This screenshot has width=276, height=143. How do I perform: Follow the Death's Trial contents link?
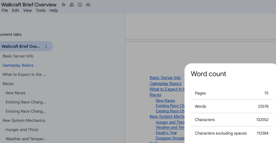point(166,133)
